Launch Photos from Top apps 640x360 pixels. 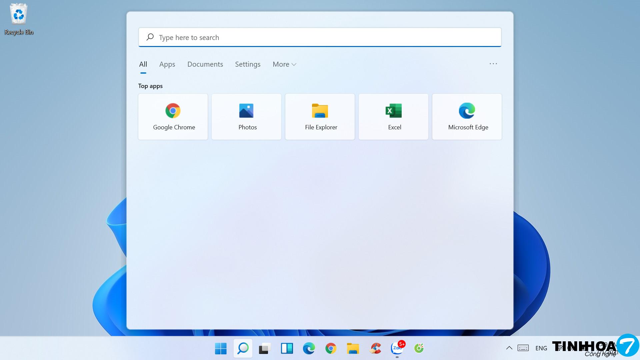[246, 117]
